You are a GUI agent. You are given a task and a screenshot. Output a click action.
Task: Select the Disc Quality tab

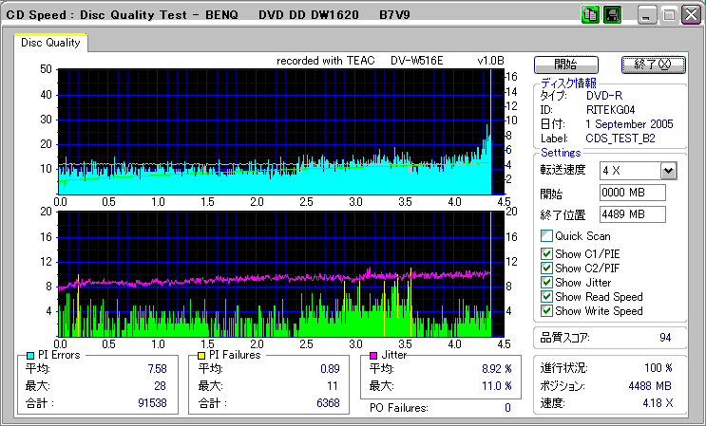(51, 43)
